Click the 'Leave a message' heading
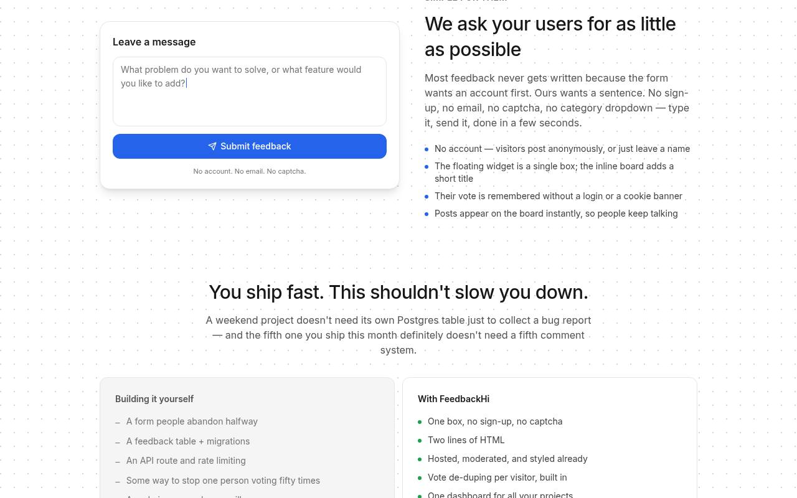The width and height of the screenshot is (797, 498). 154,42
